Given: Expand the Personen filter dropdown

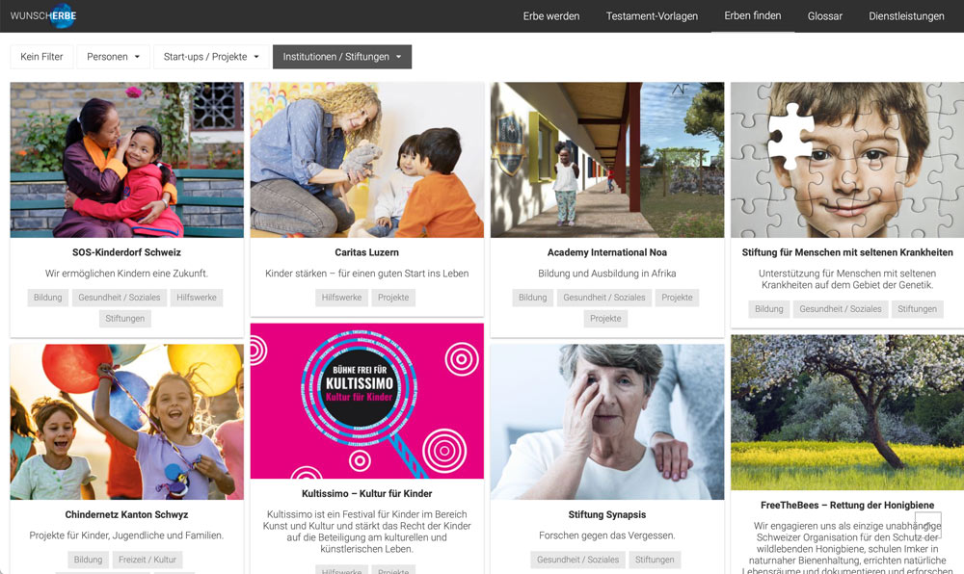Looking at the screenshot, I should (x=113, y=57).
